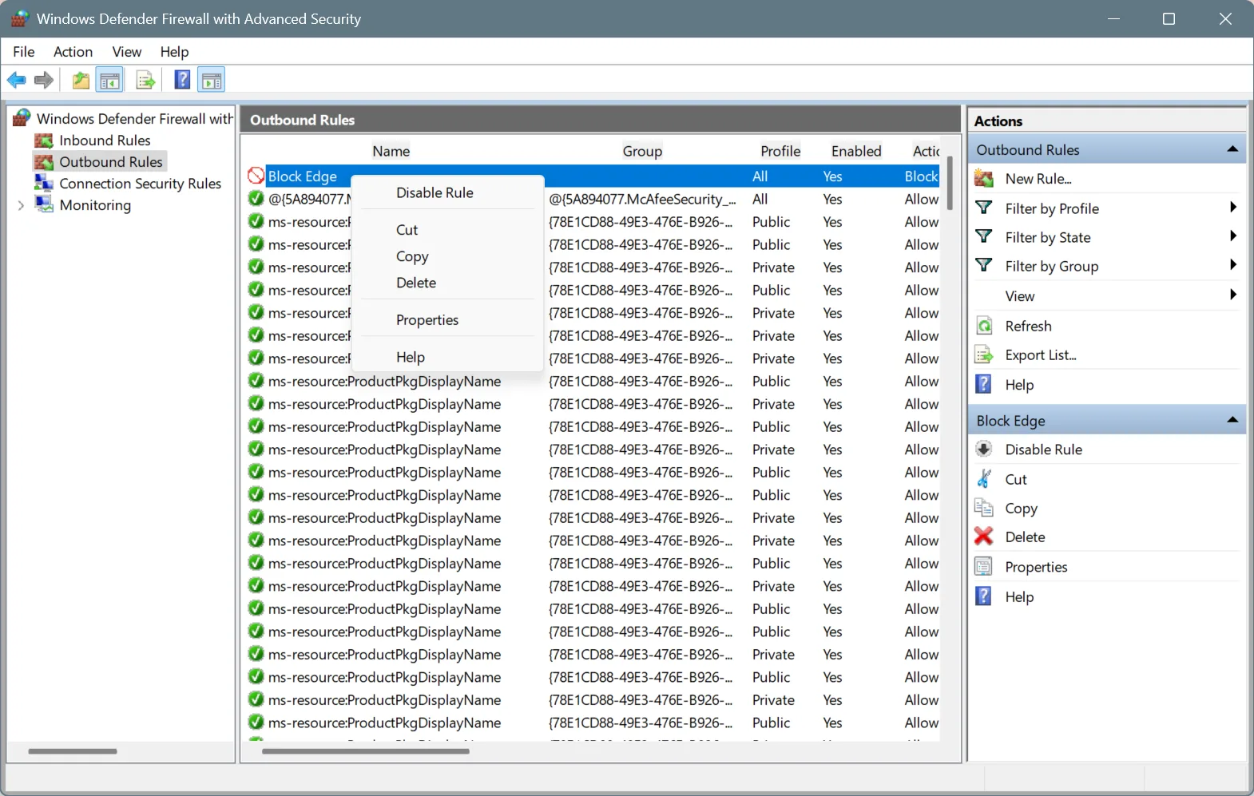Viewport: 1254px width, 796px height.
Task: Click the Monitoring tree icon
Action: pos(44,204)
